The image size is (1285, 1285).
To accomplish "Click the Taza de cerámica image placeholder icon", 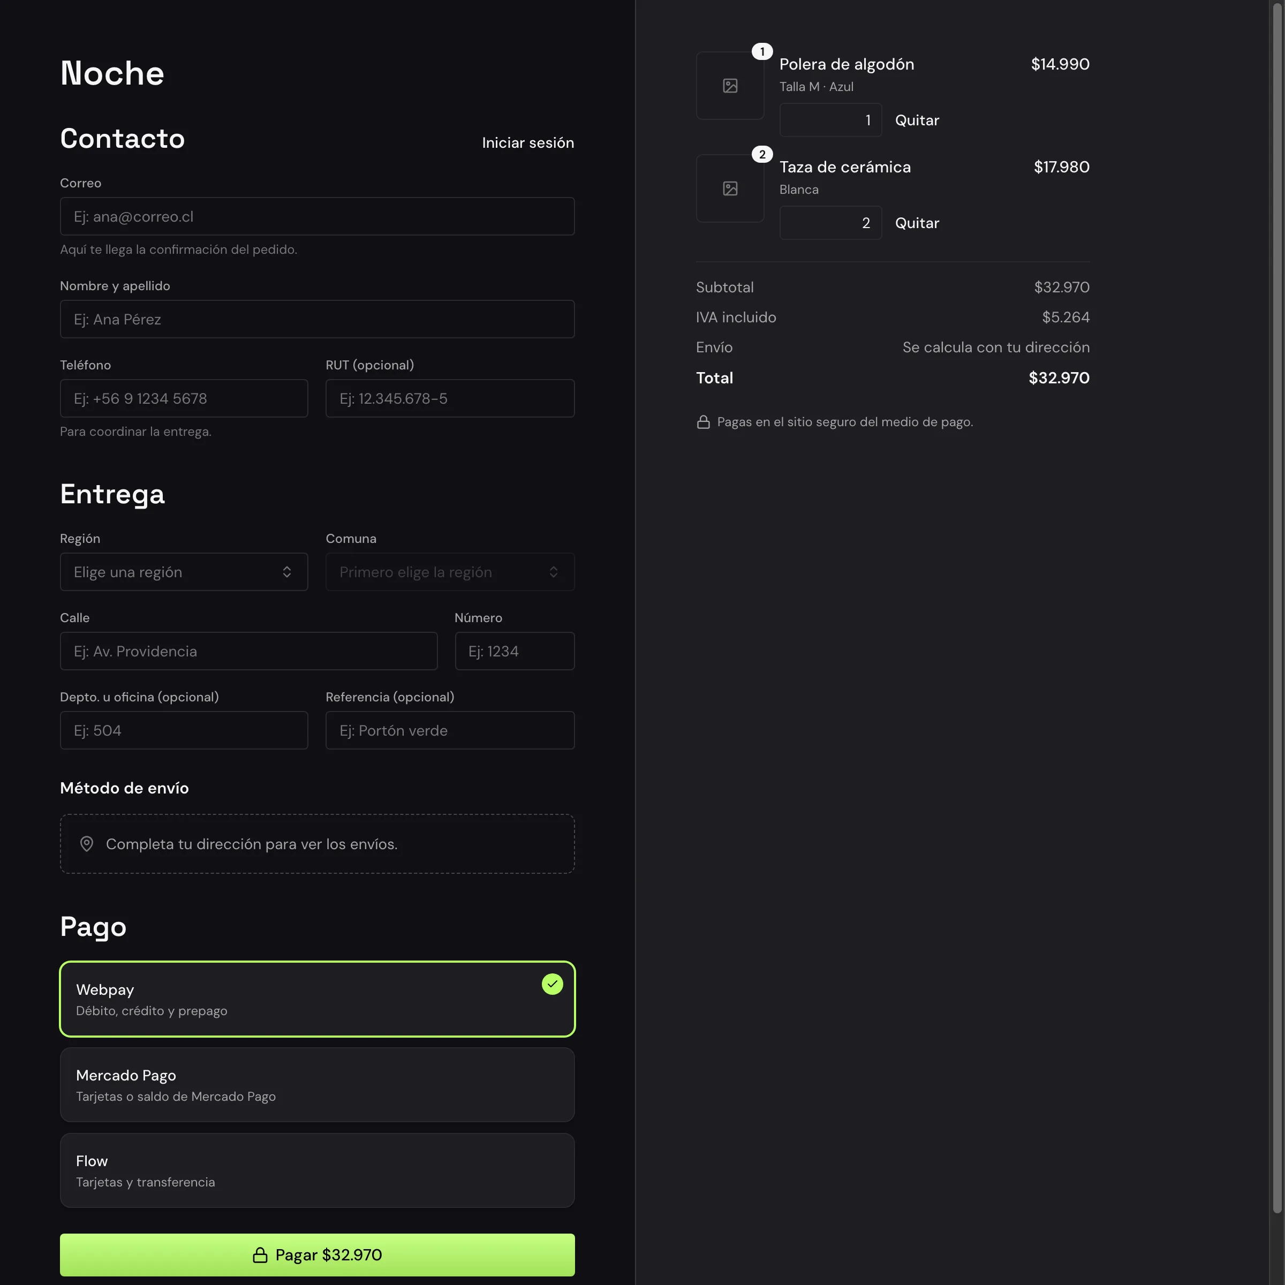I will 730,188.
